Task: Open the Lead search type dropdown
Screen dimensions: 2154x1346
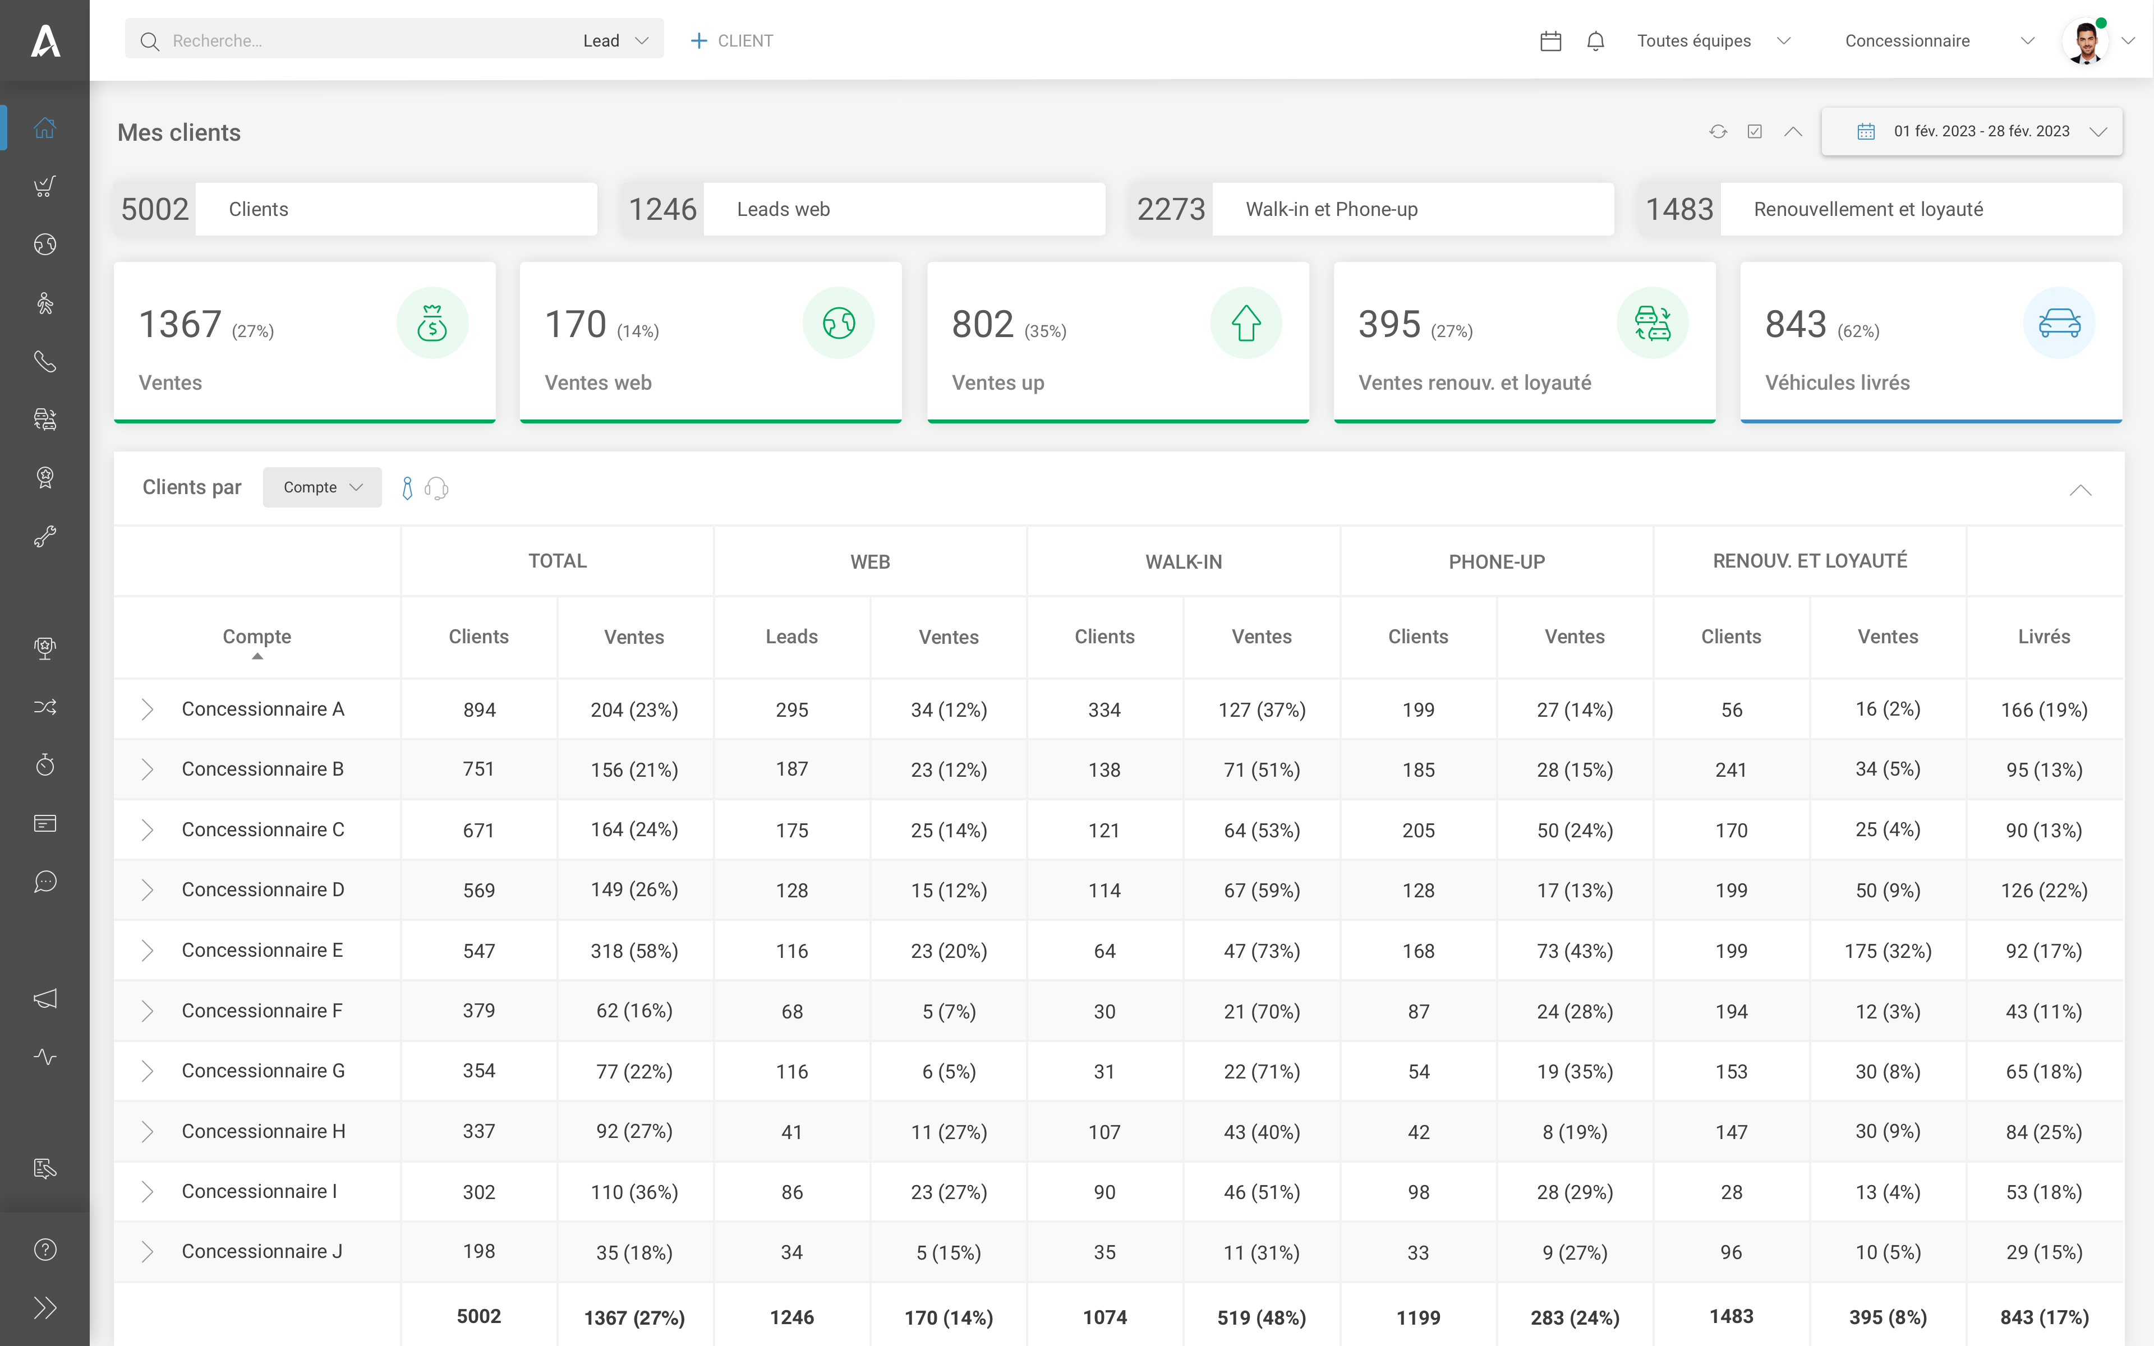Action: (616, 41)
